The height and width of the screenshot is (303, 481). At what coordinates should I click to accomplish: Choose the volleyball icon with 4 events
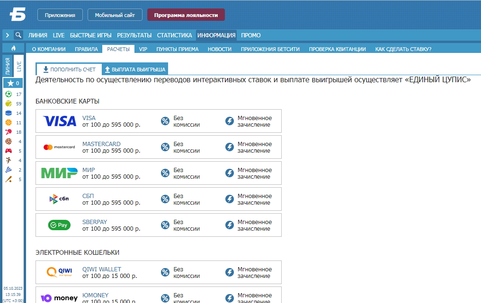point(9,141)
